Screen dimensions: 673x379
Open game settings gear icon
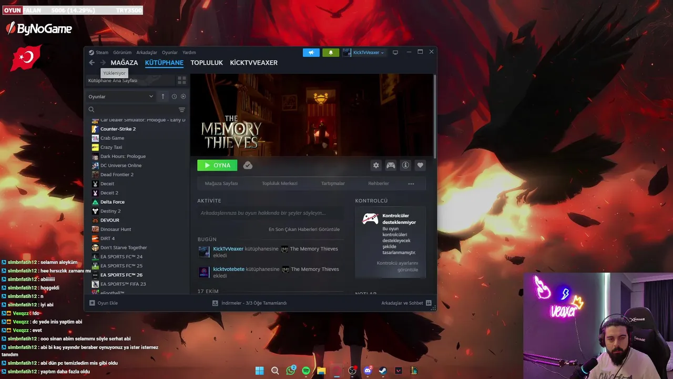tap(376, 165)
